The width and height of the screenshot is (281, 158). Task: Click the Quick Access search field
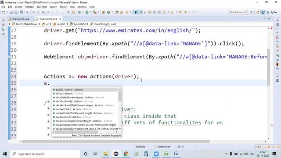click(237, 12)
